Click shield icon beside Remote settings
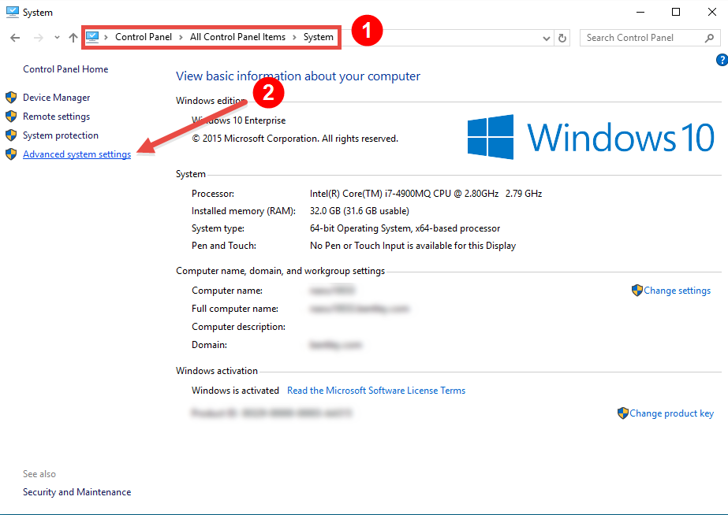728x515 pixels. (x=11, y=117)
